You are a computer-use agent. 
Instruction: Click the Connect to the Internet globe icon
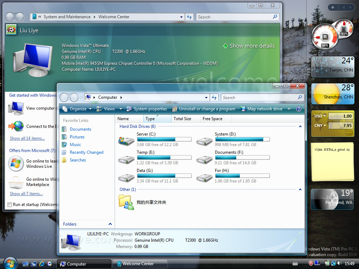click(x=16, y=126)
